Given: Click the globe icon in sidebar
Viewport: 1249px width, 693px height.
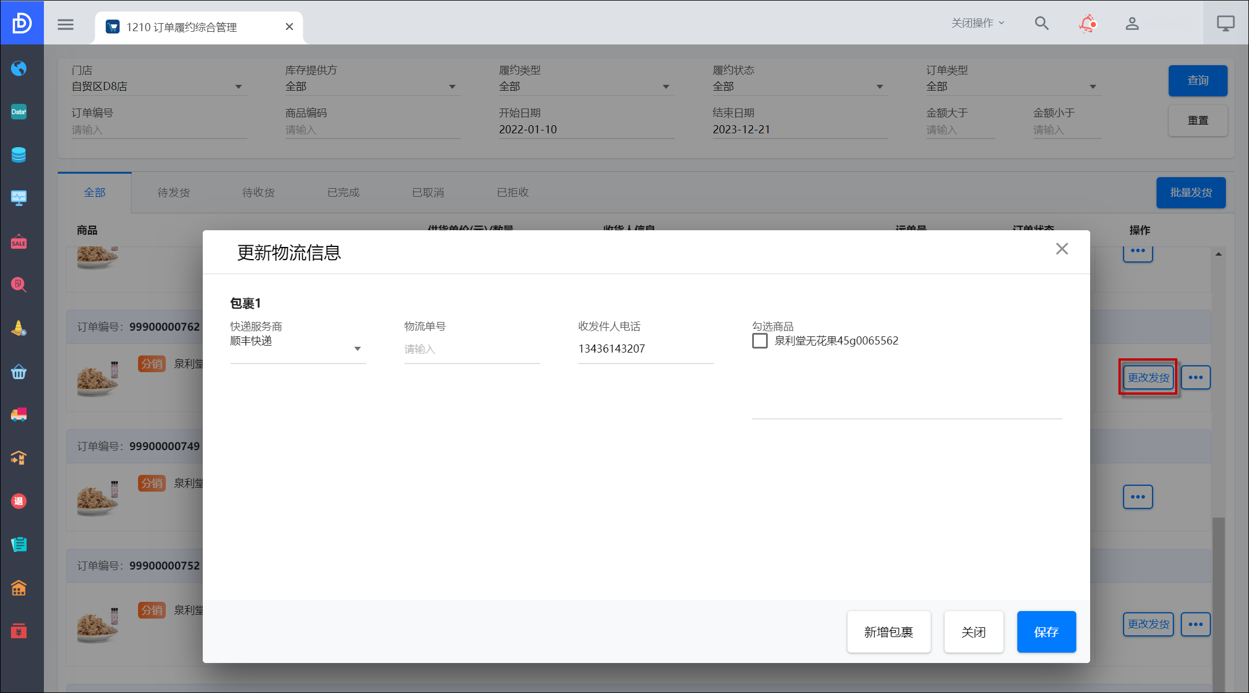Looking at the screenshot, I should click(x=18, y=68).
